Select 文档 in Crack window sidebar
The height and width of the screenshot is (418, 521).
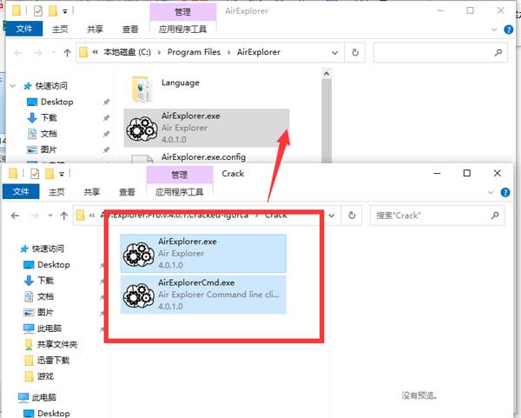(38, 296)
